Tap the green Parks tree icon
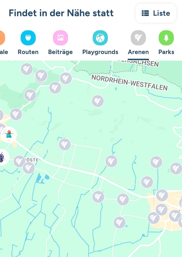 click(166, 38)
